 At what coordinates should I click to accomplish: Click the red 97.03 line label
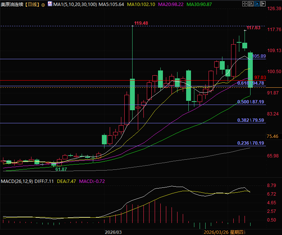[260, 78]
